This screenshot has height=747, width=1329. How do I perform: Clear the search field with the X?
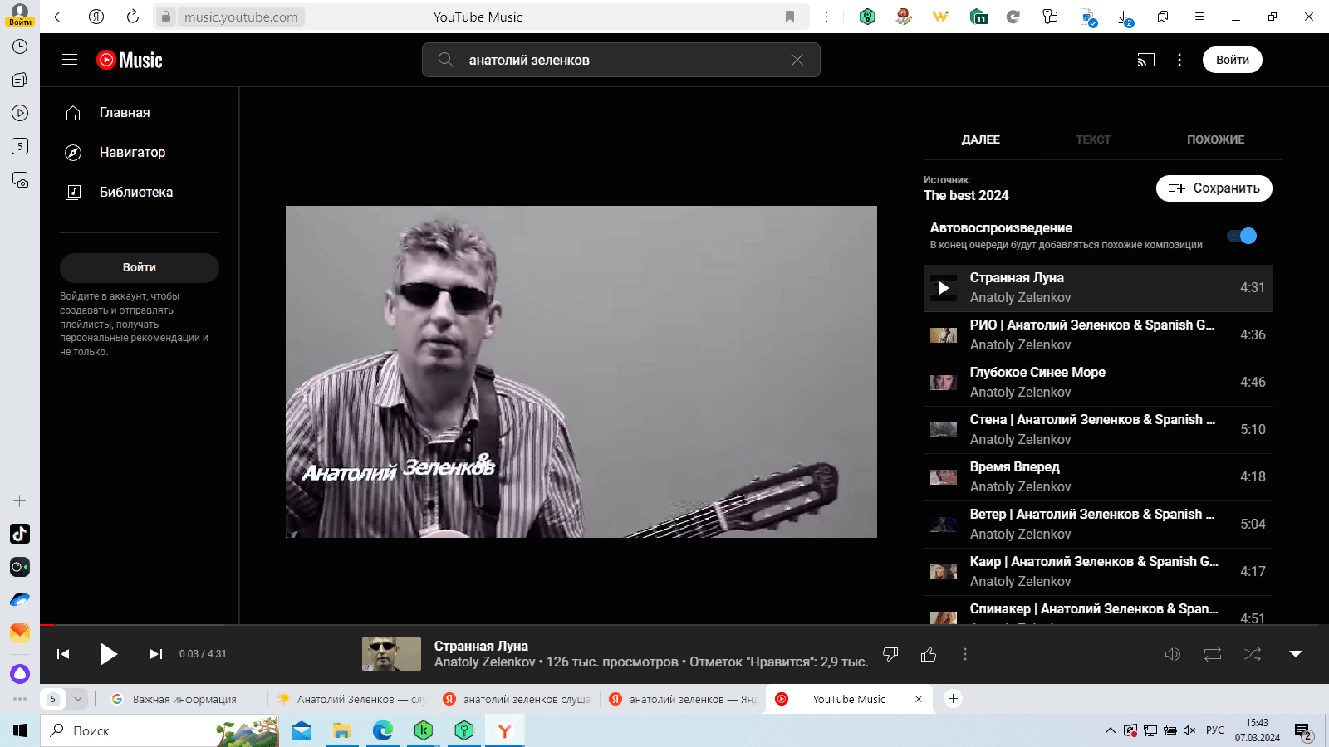pos(797,60)
